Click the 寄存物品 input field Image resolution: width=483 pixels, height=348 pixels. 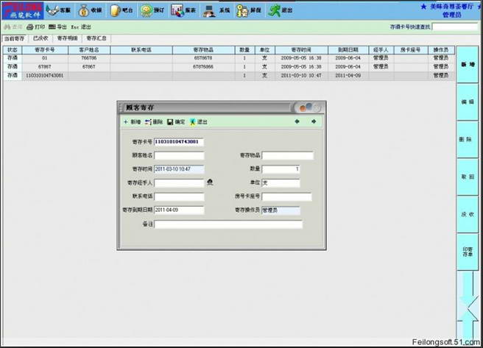(x=288, y=155)
